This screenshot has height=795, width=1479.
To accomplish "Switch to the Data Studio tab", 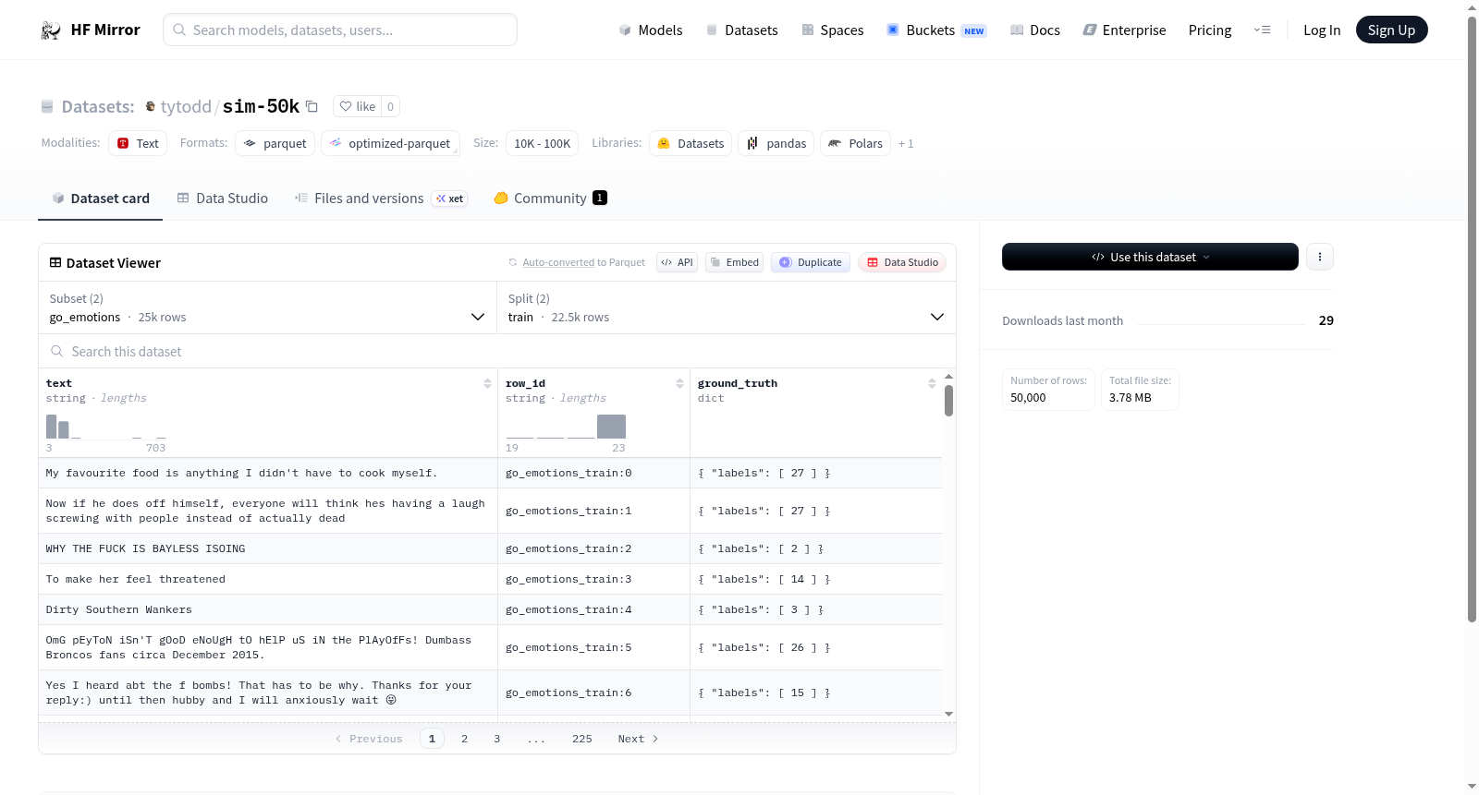I will (223, 199).
